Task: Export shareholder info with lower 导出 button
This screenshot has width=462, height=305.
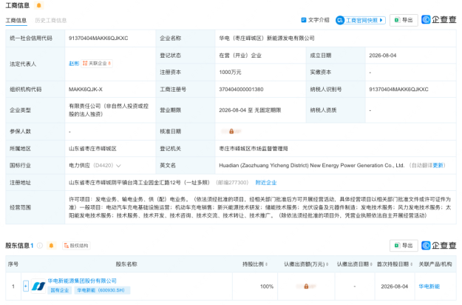Action: (x=404, y=246)
